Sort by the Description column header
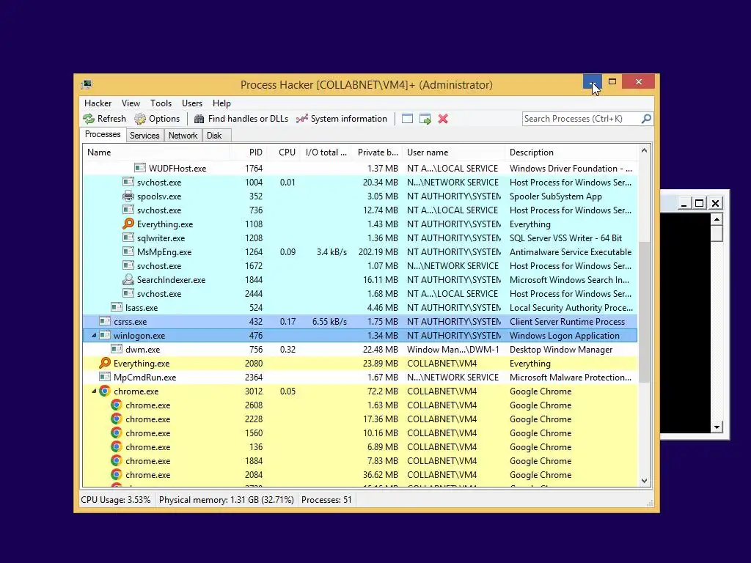Image resolution: width=751 pixels, height=563 pixels. point(571,152)
